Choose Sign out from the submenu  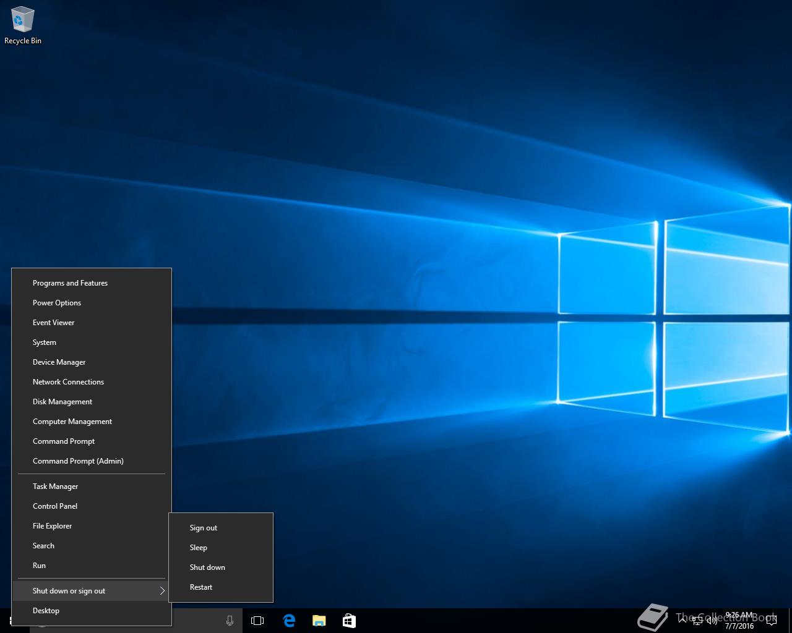tap(221, 528)
